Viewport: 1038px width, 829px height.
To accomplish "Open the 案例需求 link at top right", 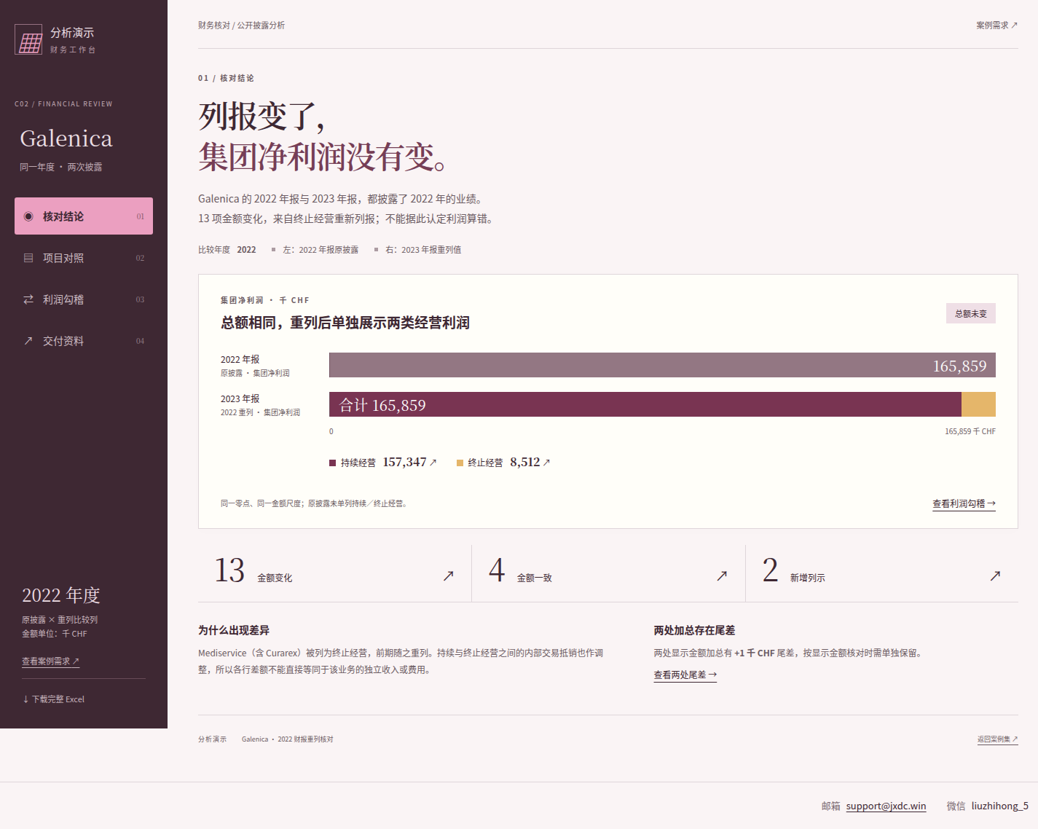I will click(x=996, y=25).
